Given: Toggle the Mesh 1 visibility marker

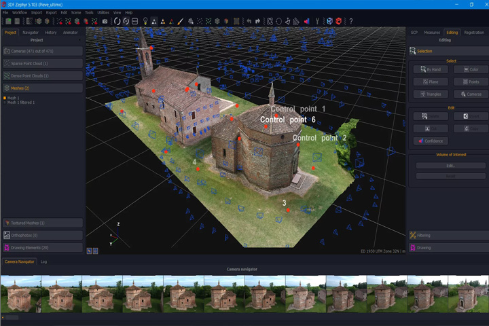Looking at the screenshot, I should (5, 98).
